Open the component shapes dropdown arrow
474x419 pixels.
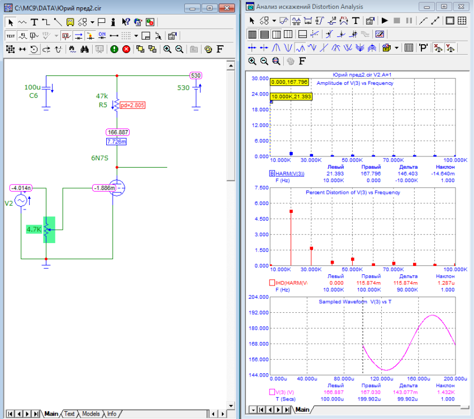point(92,22)
